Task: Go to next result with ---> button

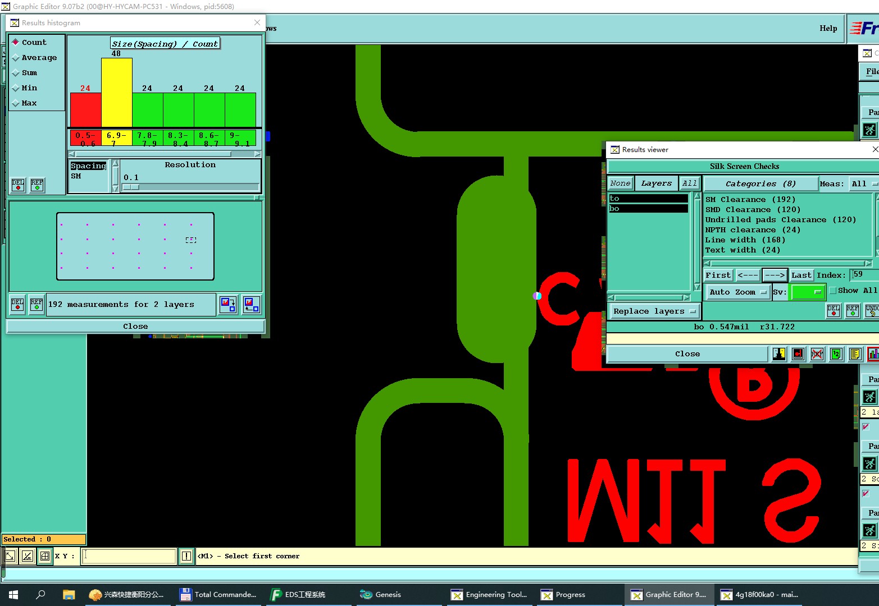Action: click(x=775, y=275)
